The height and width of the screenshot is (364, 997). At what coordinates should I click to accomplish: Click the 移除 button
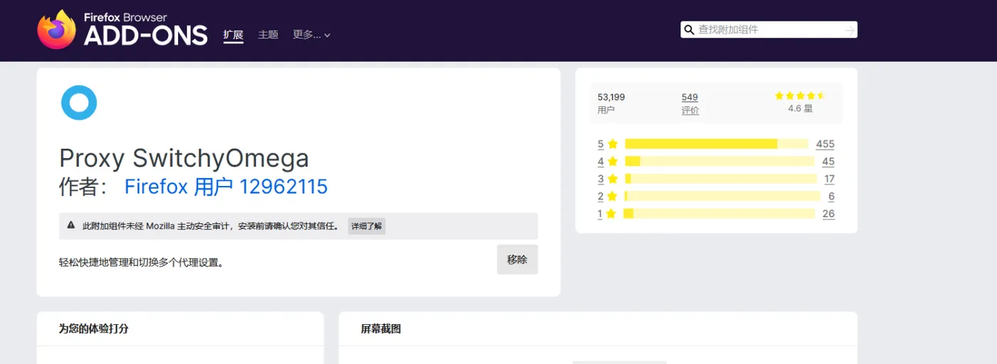[517, 259]
